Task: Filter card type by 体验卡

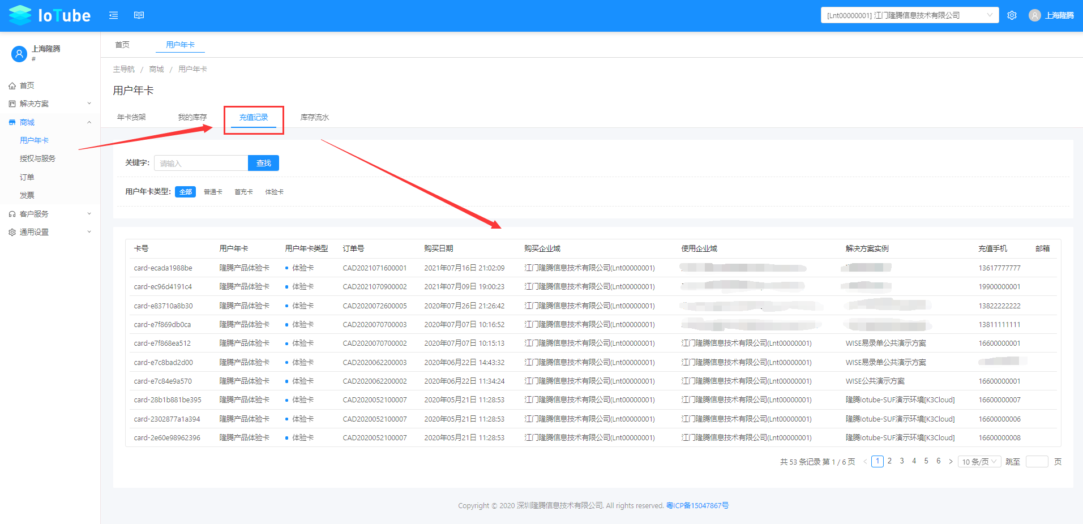Action: (x=274, y=192)
